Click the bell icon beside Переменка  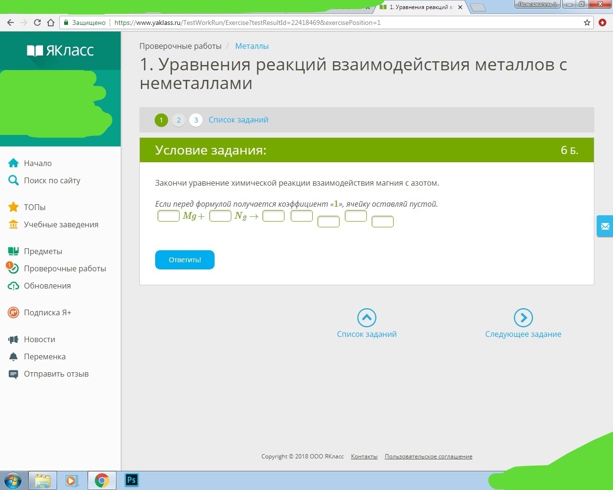tap(13, 356)
